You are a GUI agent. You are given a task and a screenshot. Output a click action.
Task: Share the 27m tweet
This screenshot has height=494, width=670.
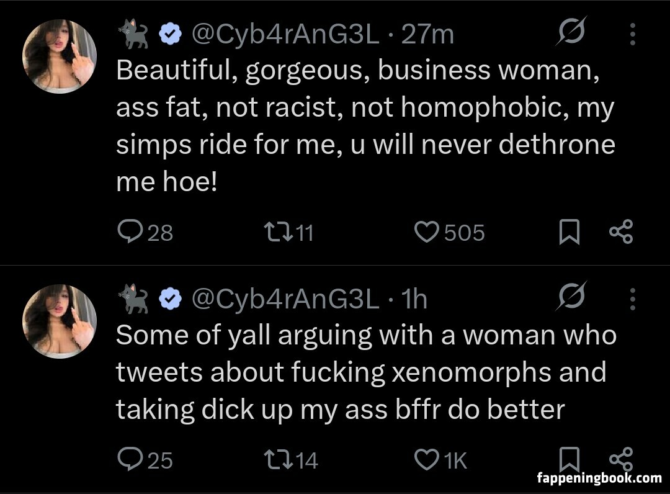621,232
